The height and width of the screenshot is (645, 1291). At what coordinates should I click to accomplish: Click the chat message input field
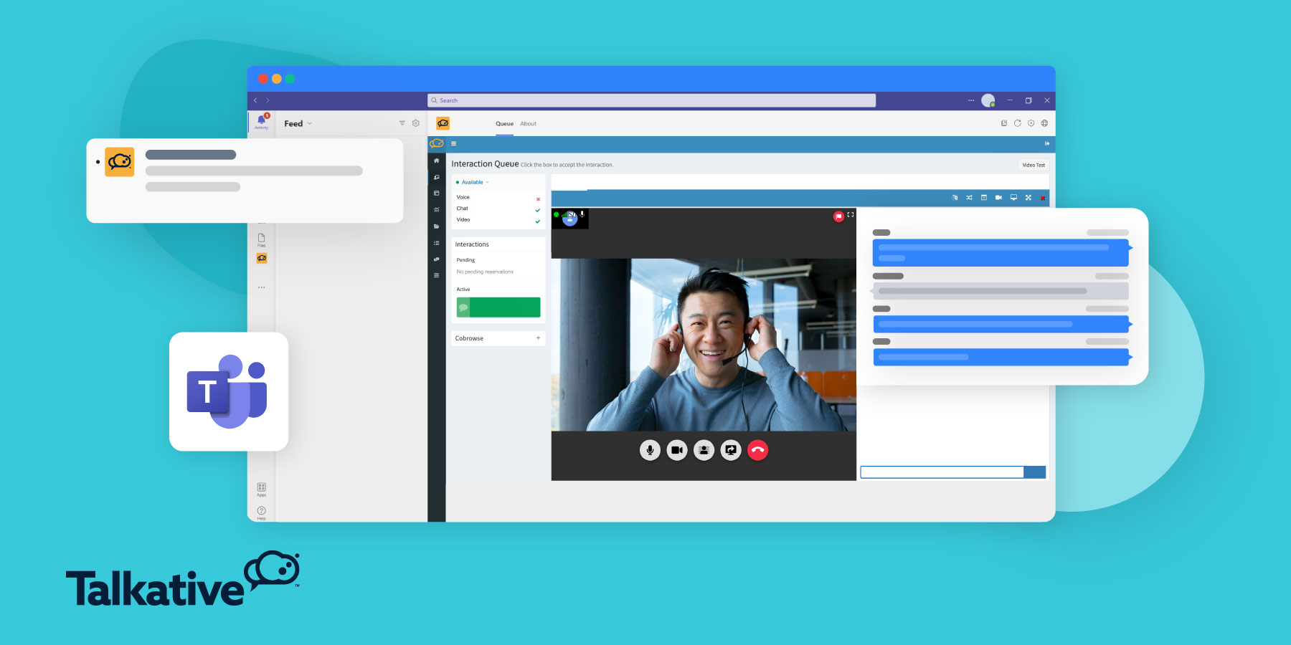[x=941, y=472]
